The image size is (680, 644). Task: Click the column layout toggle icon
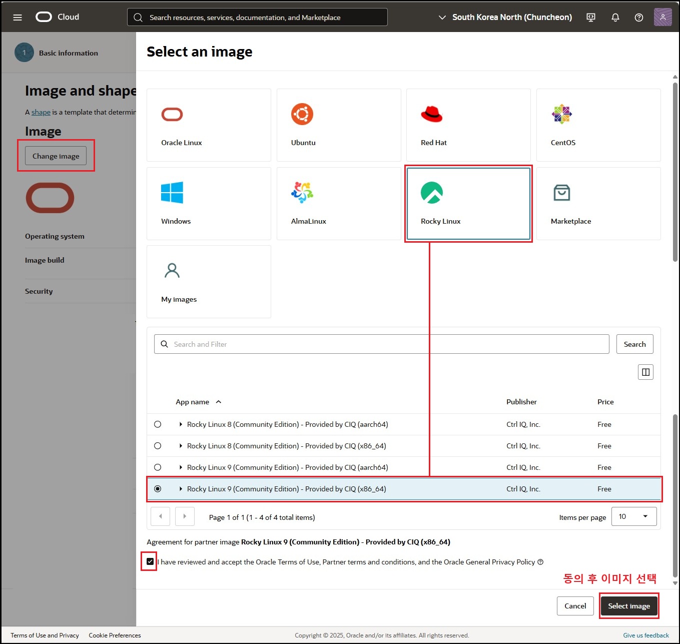pos(645,372)
